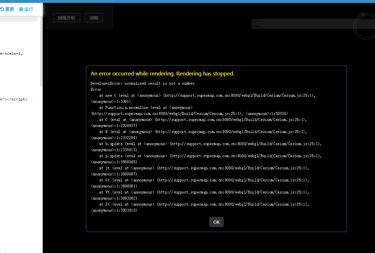Click the '<anonymous>:1:3903910)' trace line
The width and height of the screenshot is (375, 253).
point(114,210)
